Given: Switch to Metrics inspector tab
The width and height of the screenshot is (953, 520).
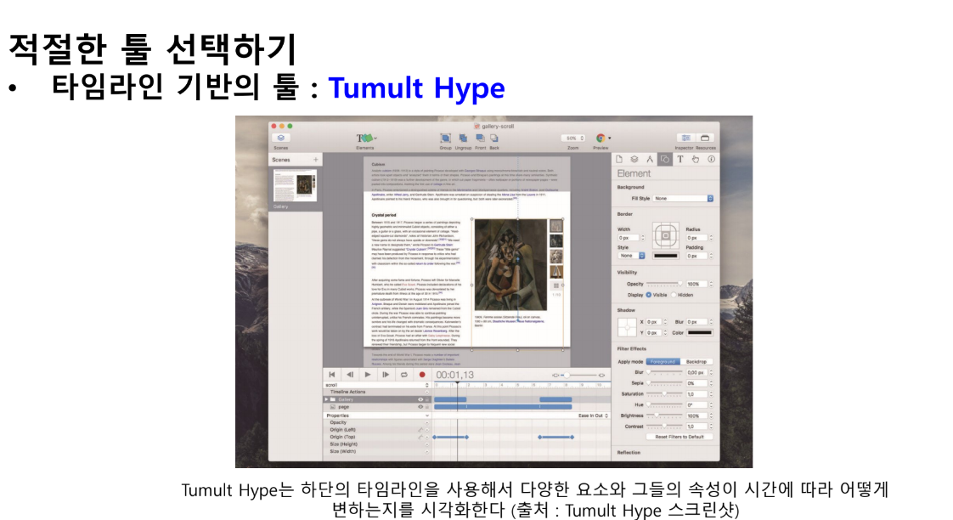Looking at the screenshot, I should pos(650,160).
